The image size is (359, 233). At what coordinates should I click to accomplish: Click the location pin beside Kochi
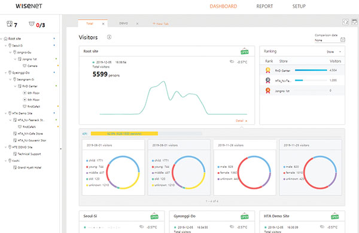point(10,161)
